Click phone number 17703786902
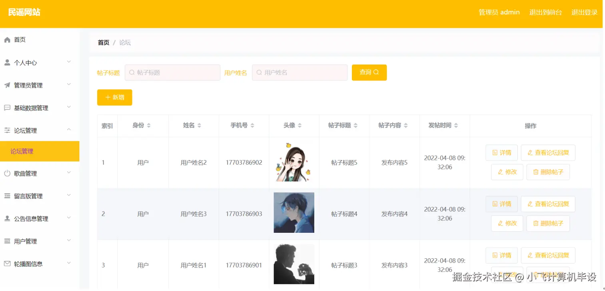The width and height of the screenshot is (605, 291). coord(244,163)
